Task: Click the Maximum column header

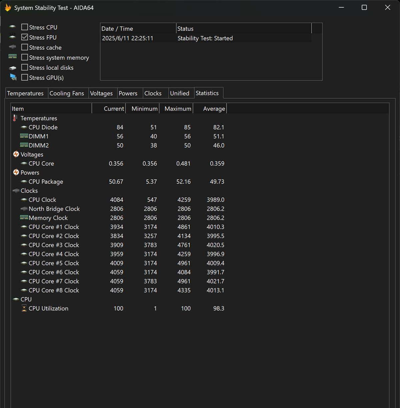Action: click(x=178, y=109)
